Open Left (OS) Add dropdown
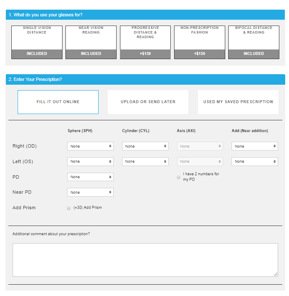 coord(255,161)
